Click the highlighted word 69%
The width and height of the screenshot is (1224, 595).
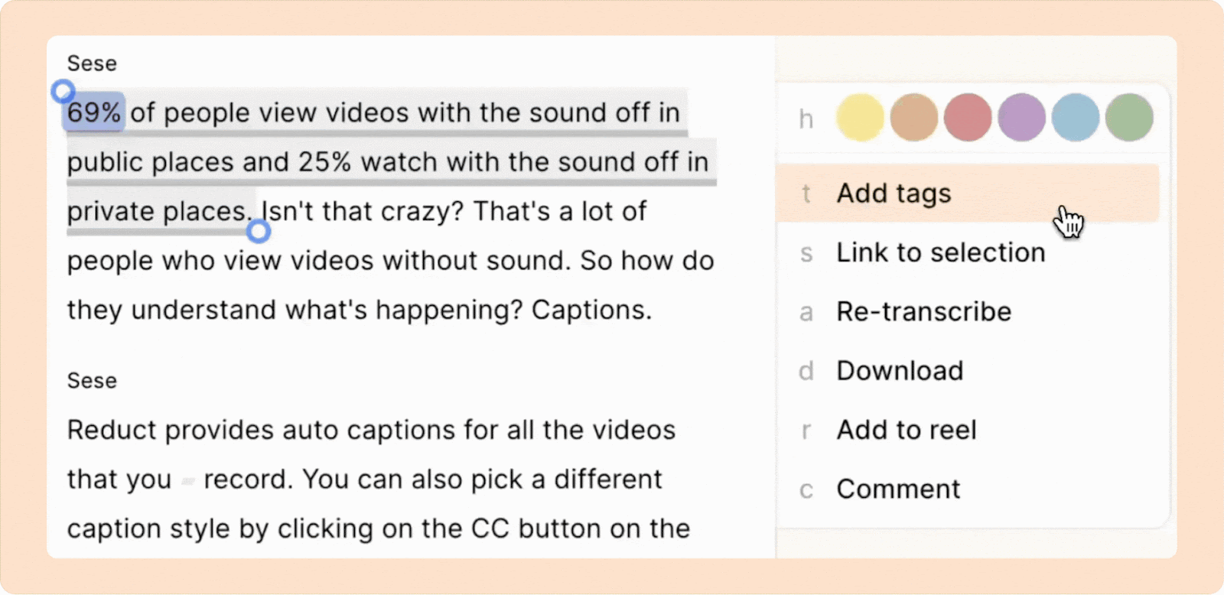[x=93, y=113]
